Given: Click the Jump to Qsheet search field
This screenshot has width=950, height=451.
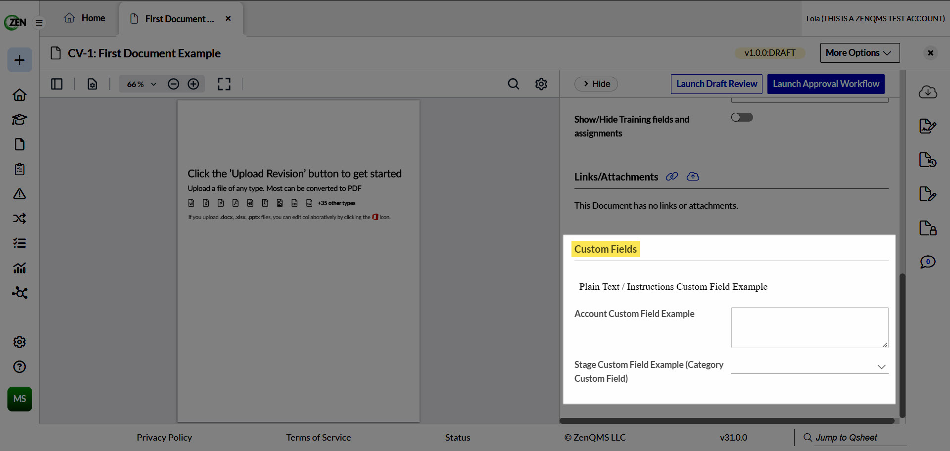Looking at the screenshot, I should [x=860, y=438].
